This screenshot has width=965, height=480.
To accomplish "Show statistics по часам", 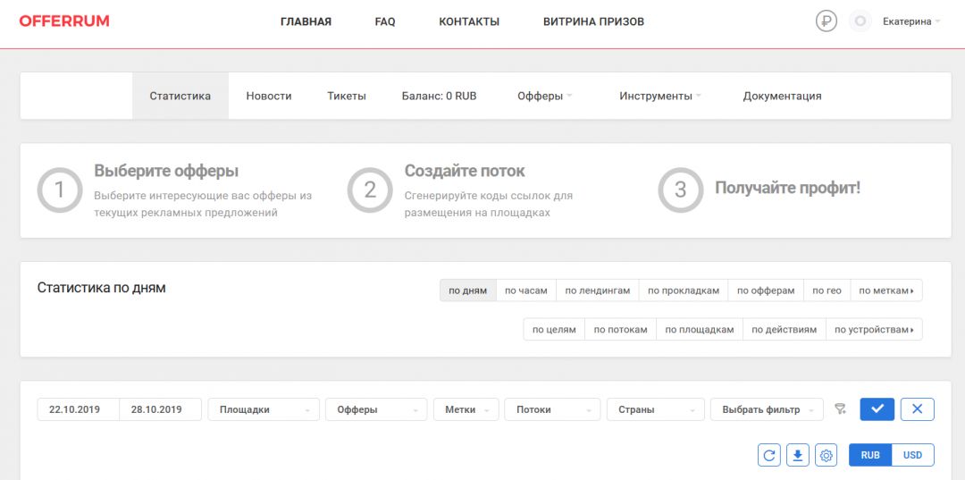I will 526,291.
